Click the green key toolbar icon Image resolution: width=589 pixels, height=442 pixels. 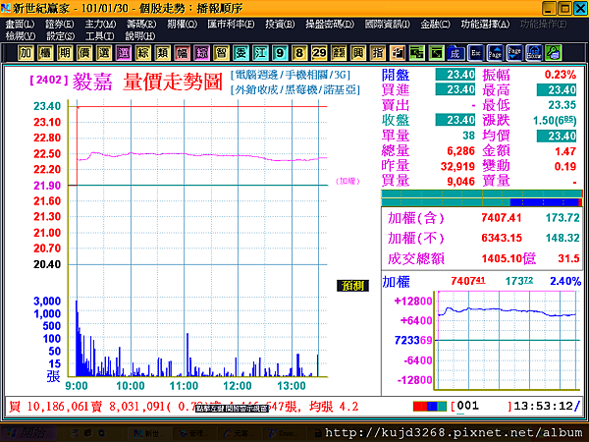click(554, 53)
